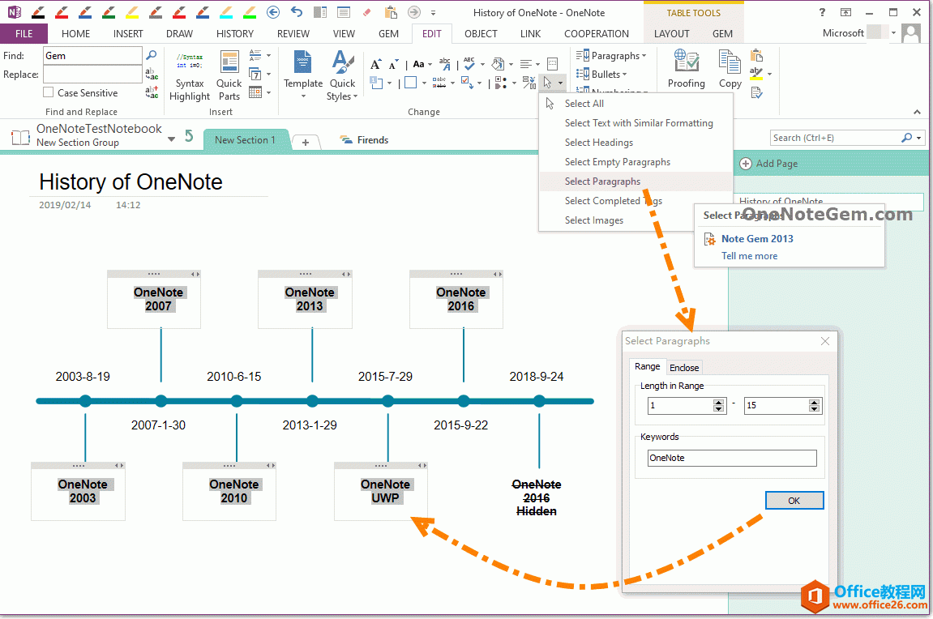Click the Help question mark icon

822,12
